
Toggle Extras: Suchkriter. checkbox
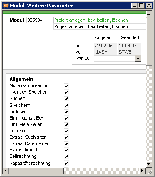66,137
